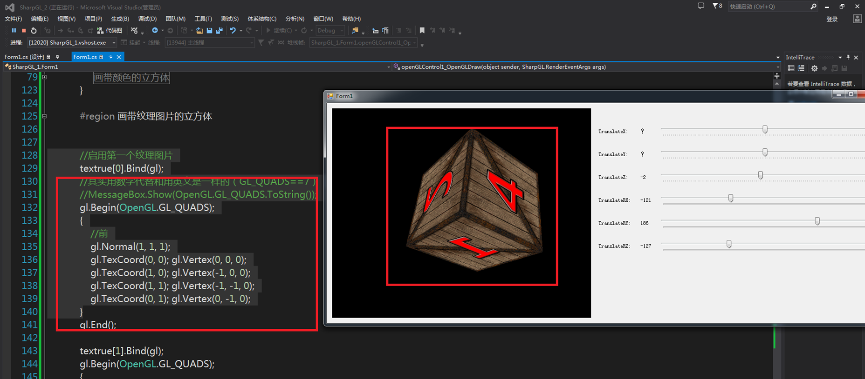Open the 代码图 code map
The image size is (865, 379).
point(110,31)
